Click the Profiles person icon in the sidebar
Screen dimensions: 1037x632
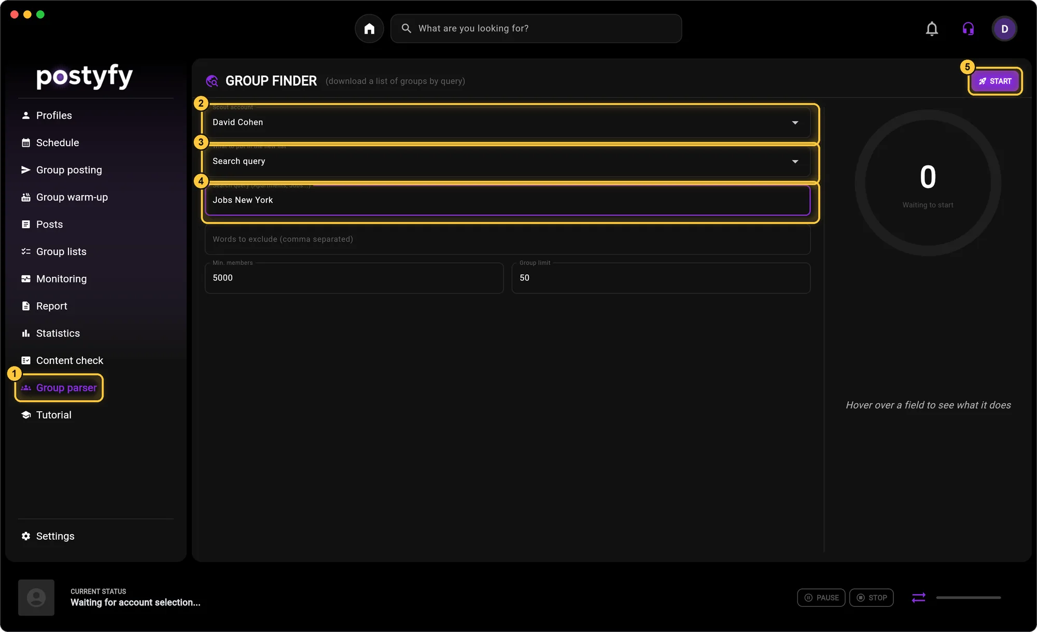(x=25, y=115)
